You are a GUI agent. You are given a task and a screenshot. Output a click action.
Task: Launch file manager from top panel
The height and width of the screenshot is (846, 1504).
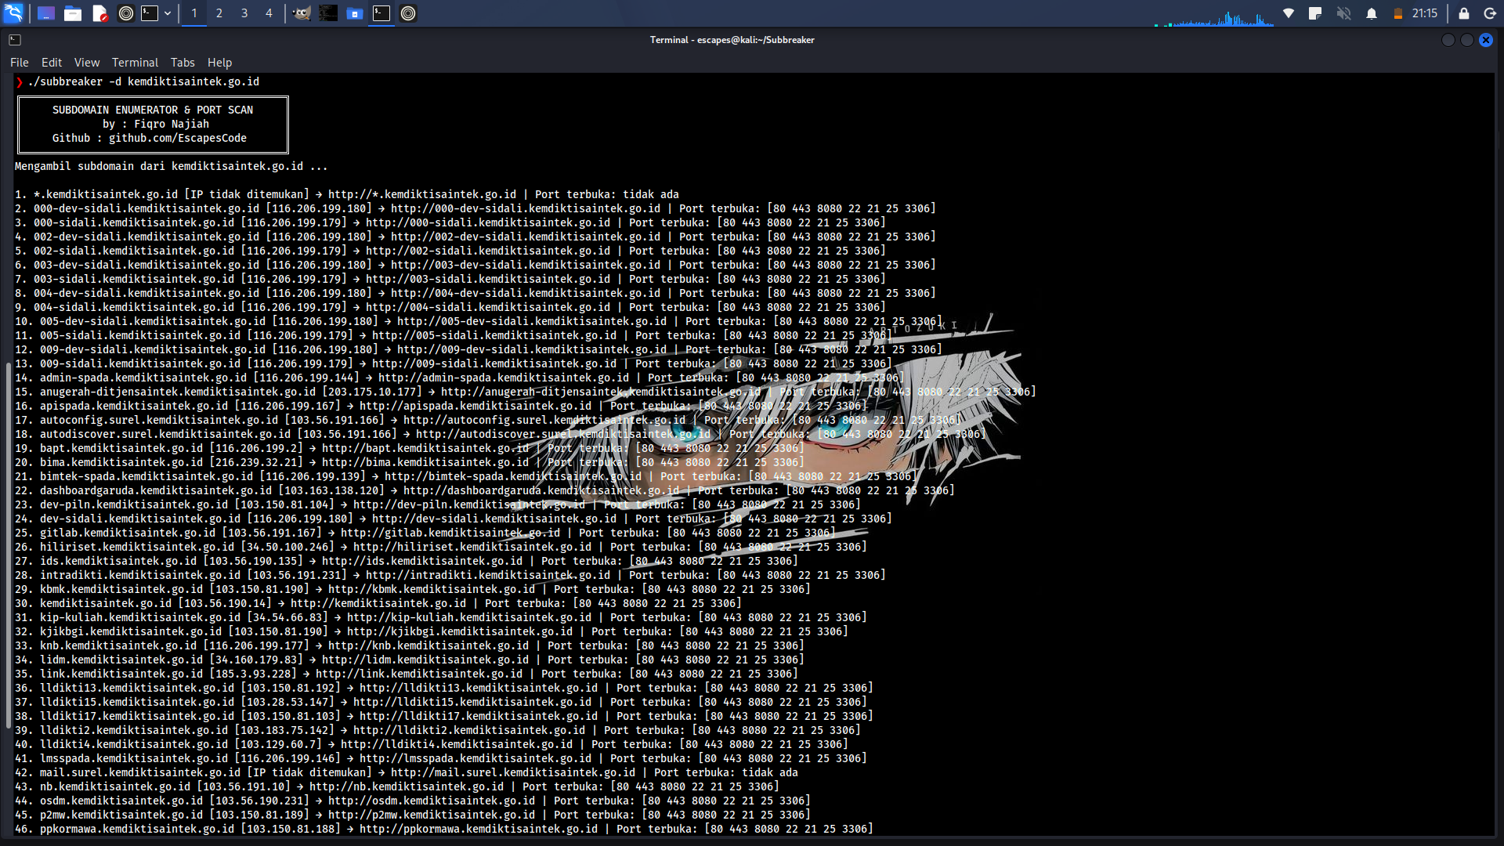(x=73, y=13)
